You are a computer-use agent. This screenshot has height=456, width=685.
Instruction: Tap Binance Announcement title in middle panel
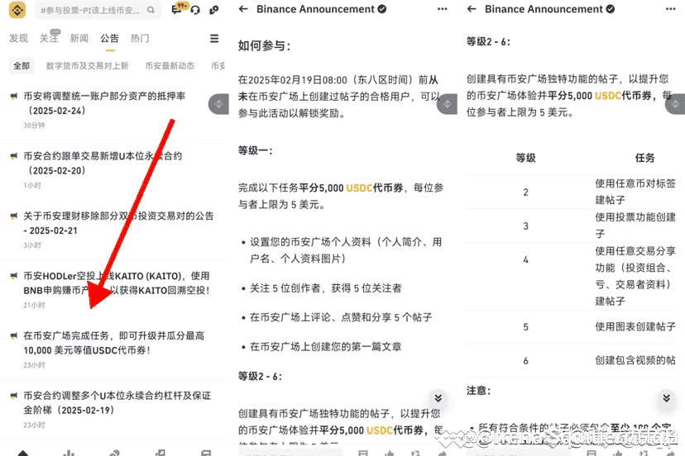click(x=315, y=9)
